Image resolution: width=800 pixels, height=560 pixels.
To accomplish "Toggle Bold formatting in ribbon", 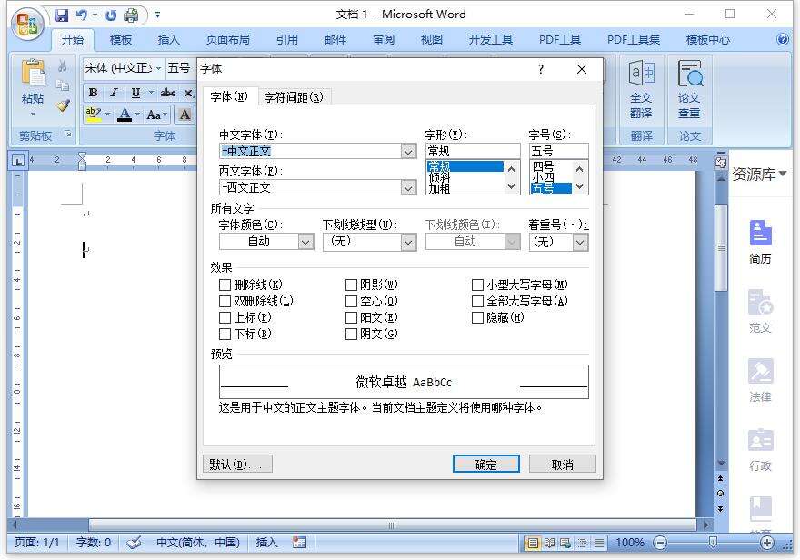I will coord(93,93).
